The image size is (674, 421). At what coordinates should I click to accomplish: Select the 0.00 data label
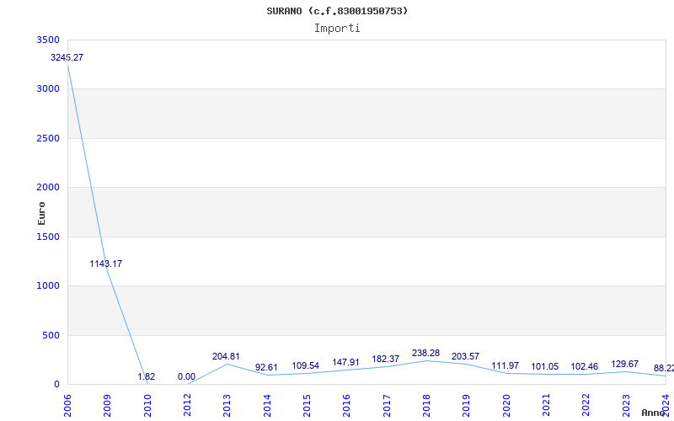click(186, 376)
